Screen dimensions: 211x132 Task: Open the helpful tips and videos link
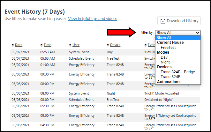(93, 19)
